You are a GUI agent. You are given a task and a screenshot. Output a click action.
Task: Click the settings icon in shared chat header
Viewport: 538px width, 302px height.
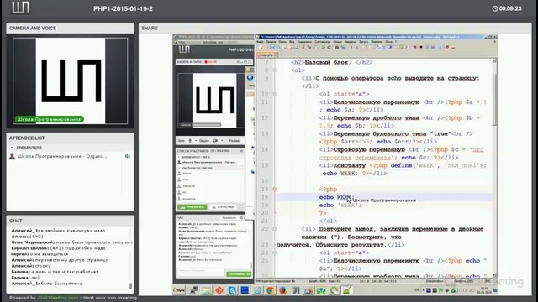coord(241,218)
